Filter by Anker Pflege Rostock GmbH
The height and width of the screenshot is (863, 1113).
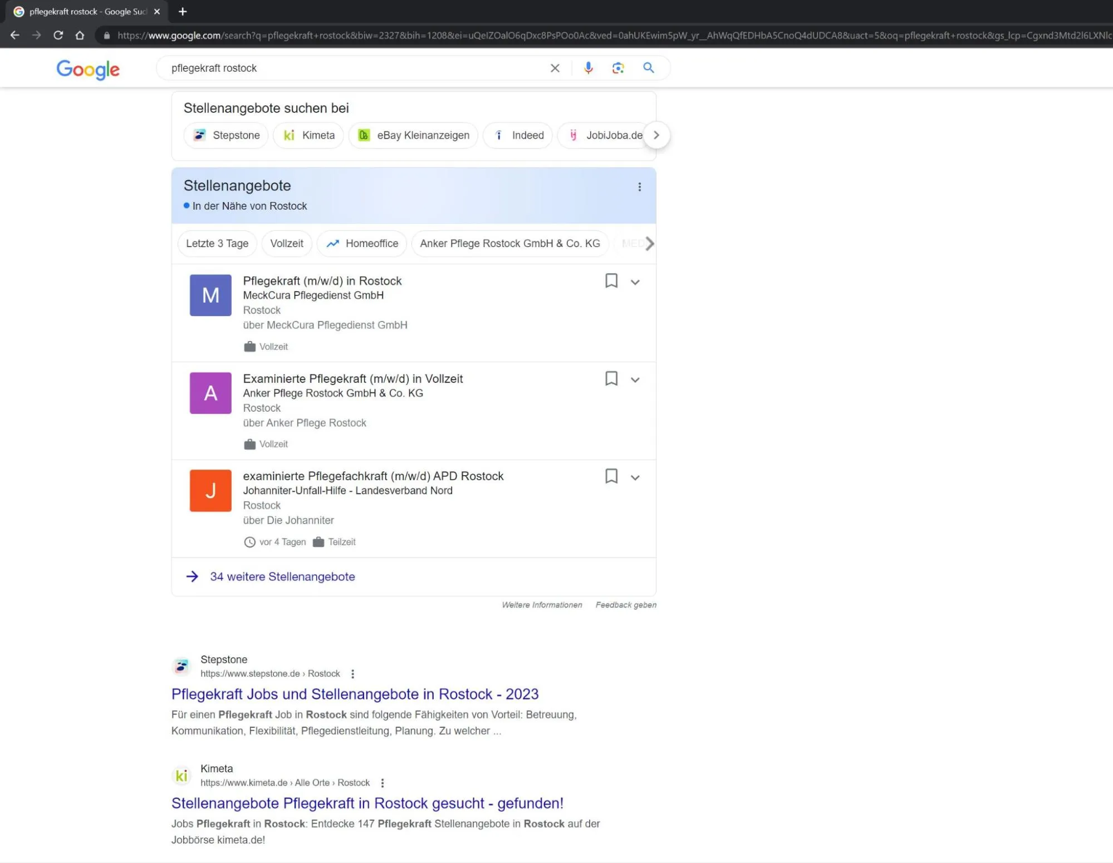click(x=510, y=244)
